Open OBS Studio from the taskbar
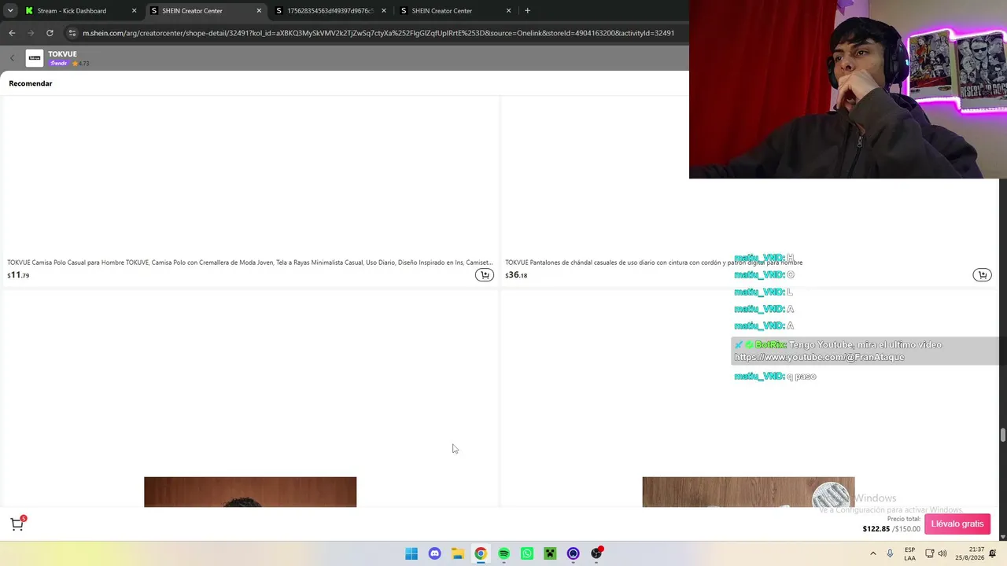This screenshot has height=566, width=1007. (x=596, y=553)
